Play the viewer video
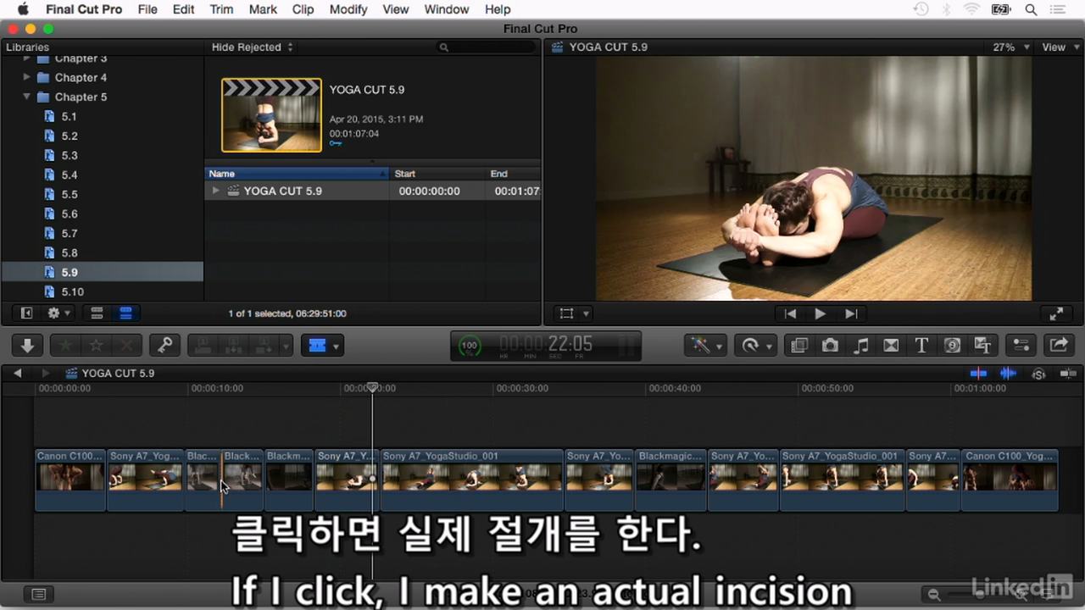 point(820,313)
